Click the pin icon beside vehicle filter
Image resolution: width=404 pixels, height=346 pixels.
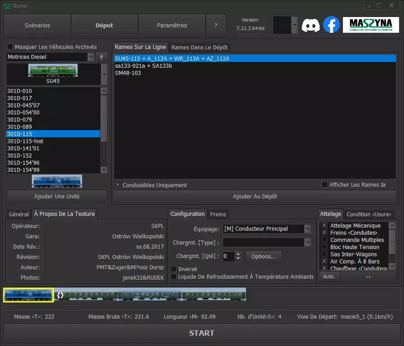(x=102, y=57)
